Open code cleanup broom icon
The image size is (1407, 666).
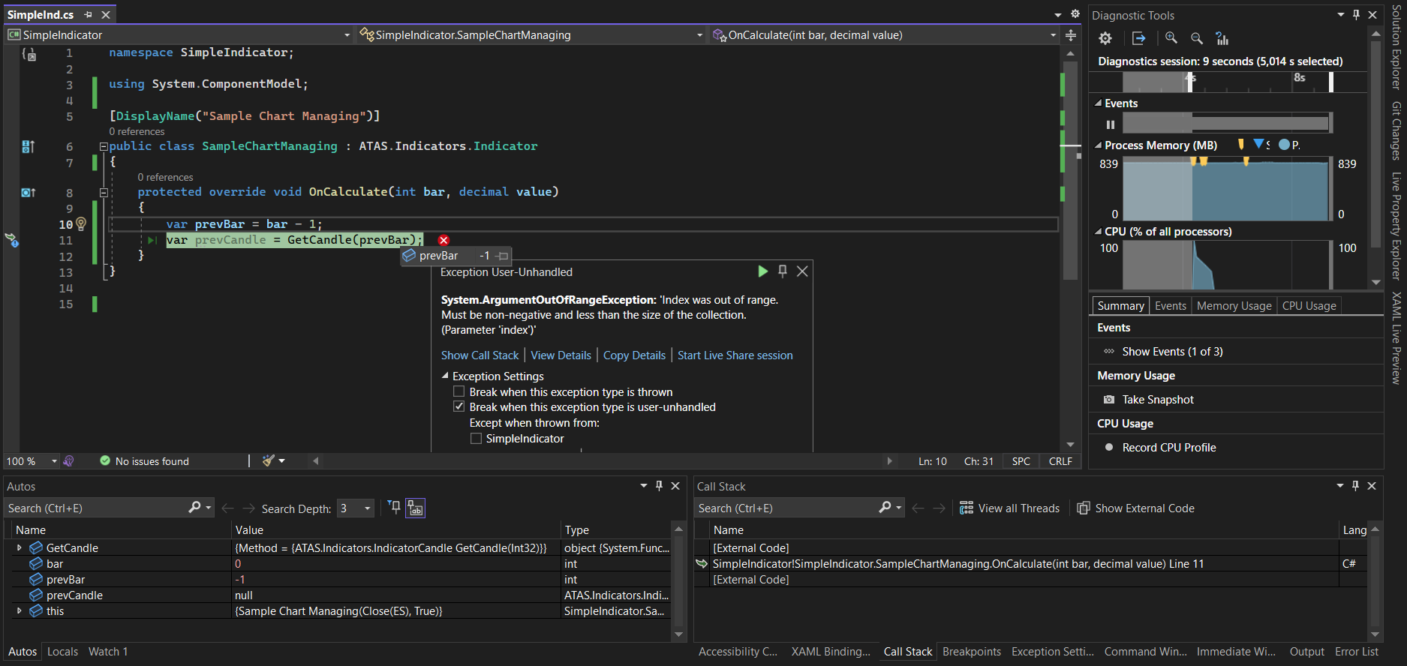269,460
